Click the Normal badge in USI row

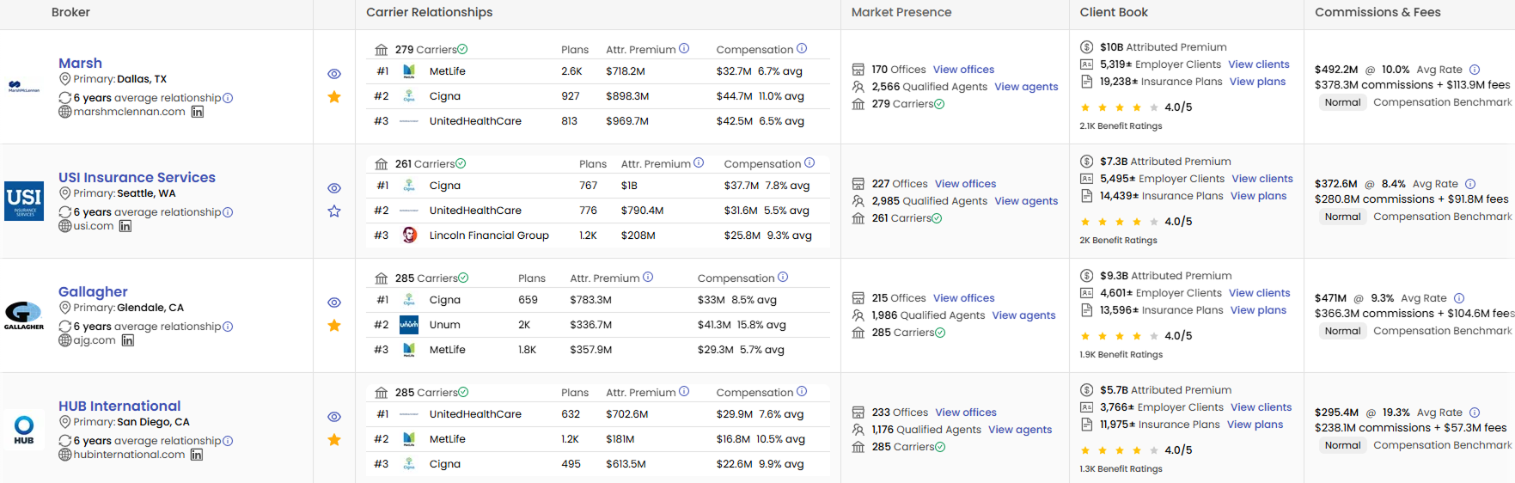tap(1342, 217)
